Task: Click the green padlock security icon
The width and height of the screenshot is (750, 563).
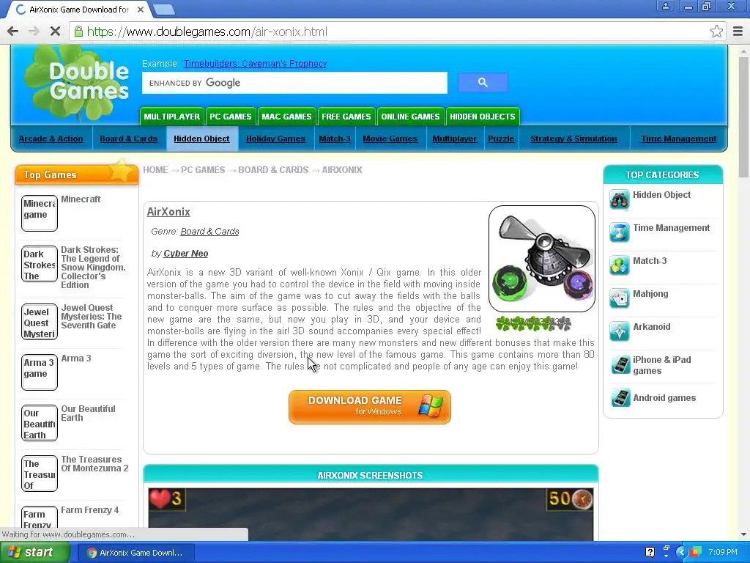Action: (x=78, y=32)
